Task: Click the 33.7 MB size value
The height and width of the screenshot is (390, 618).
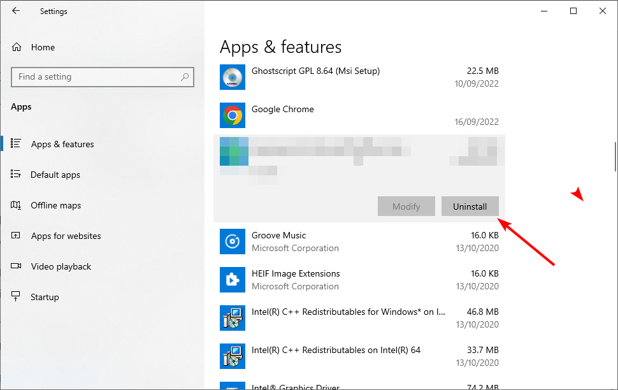Action: point(483,350)
